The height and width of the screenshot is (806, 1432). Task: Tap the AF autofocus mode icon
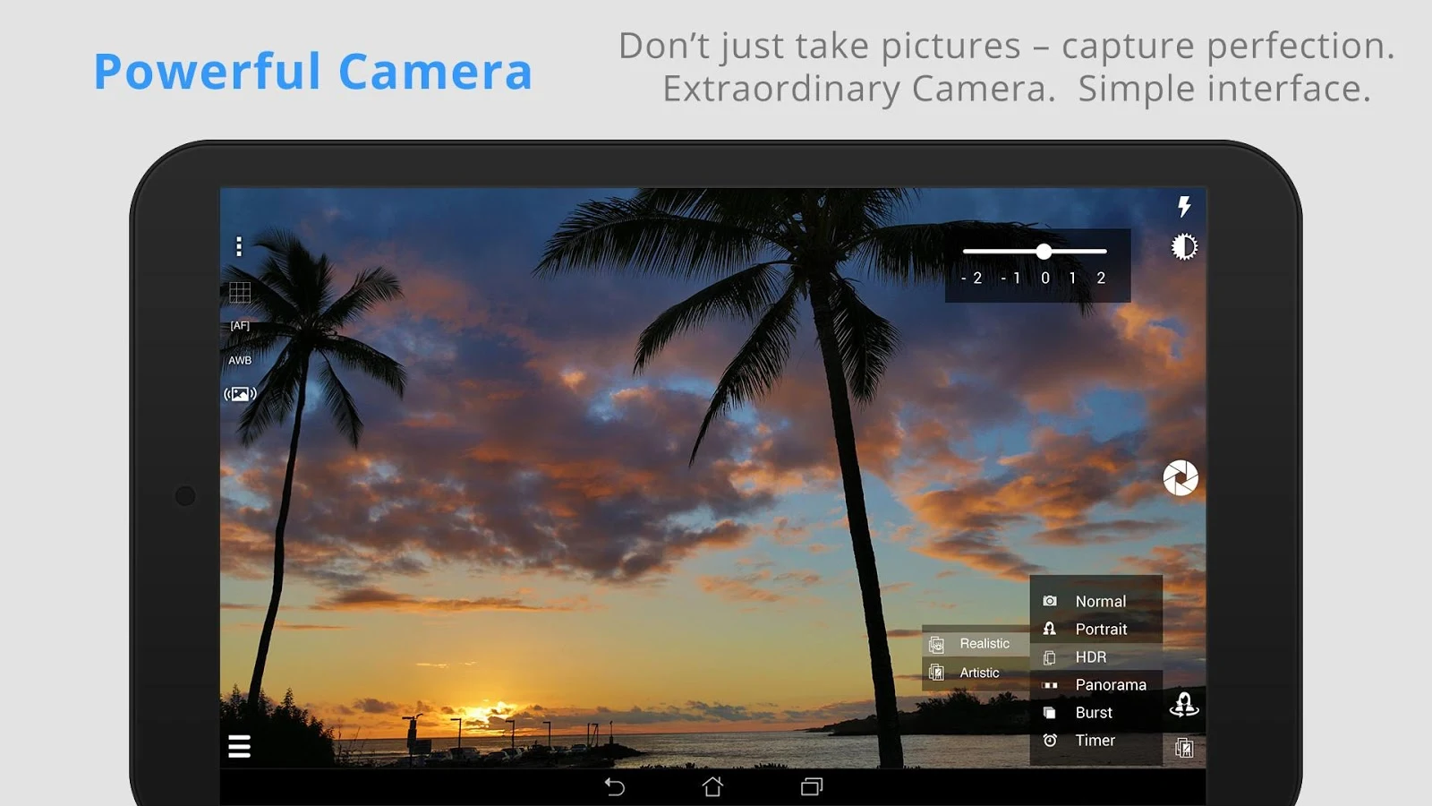point(240,326)
